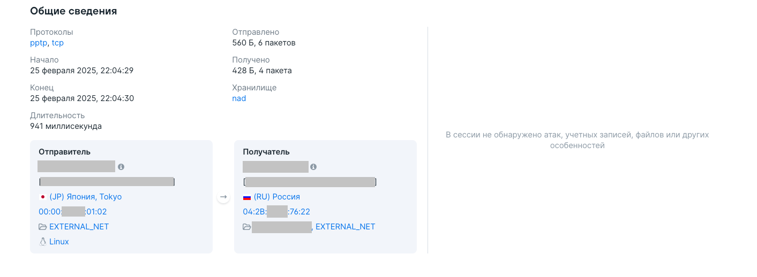Select the (RU) Россия link
This screenshot has width=757, height=277.
(x=277, y=197)
